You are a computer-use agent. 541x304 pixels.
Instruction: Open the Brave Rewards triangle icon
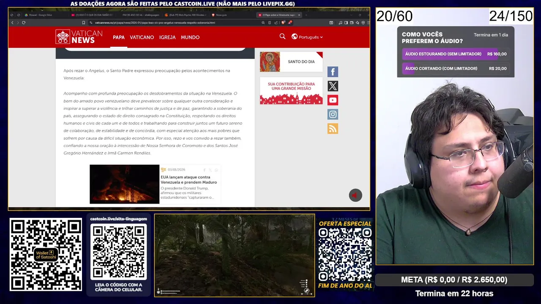pos(290,22)
